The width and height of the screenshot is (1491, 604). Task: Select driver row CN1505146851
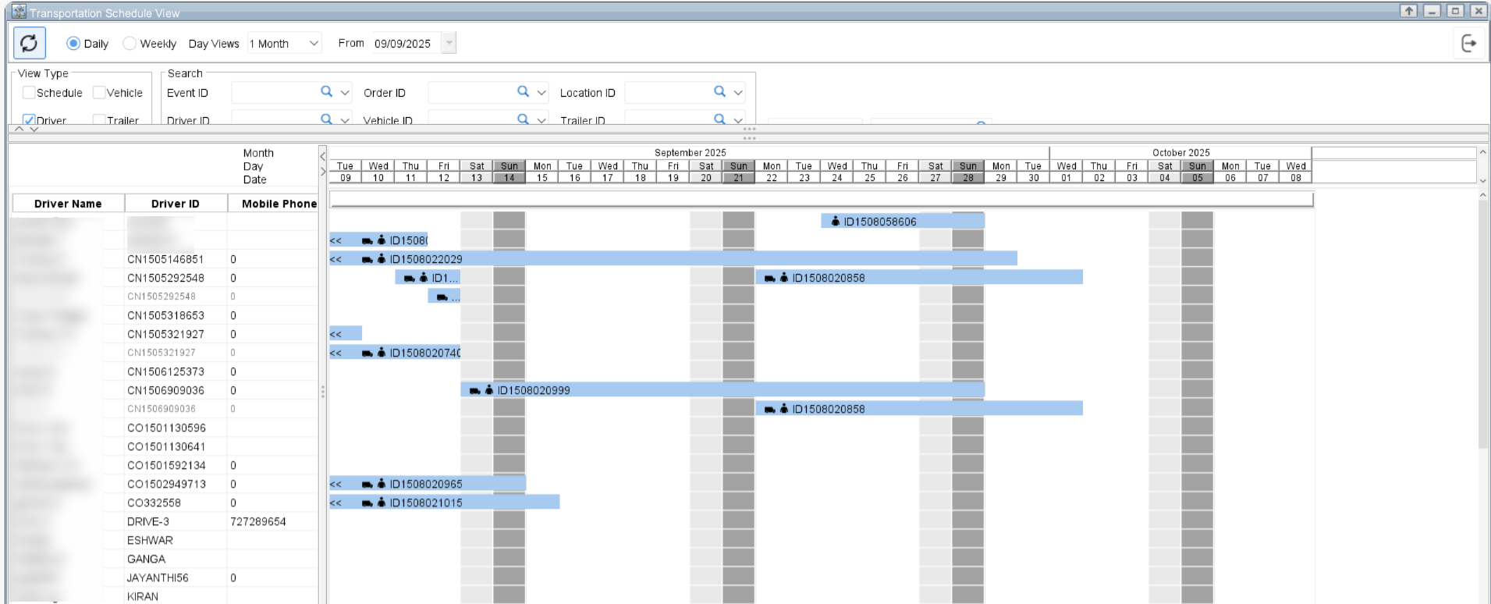165,259
